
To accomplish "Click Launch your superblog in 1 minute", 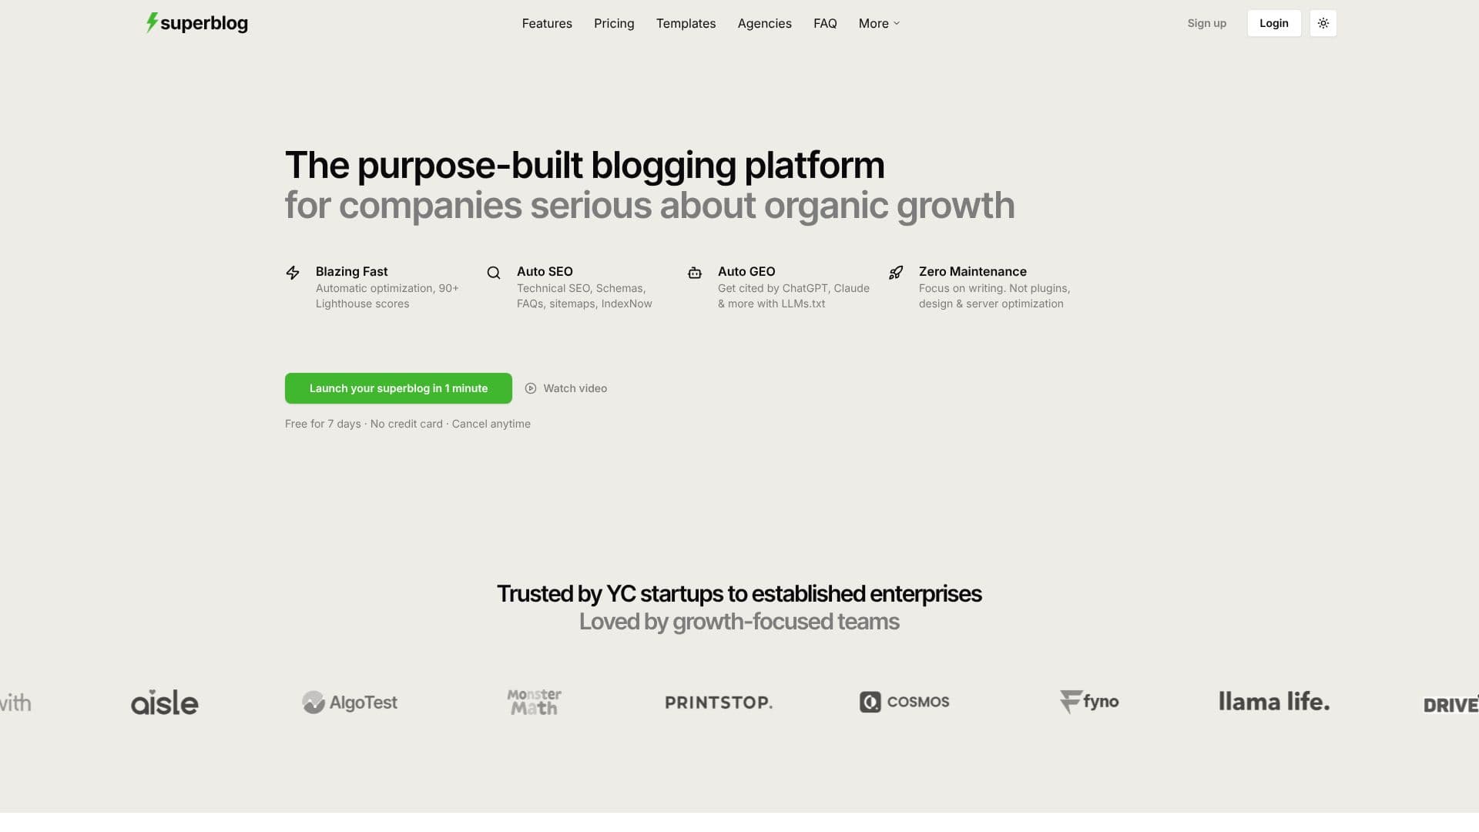I will pos(398,388).
